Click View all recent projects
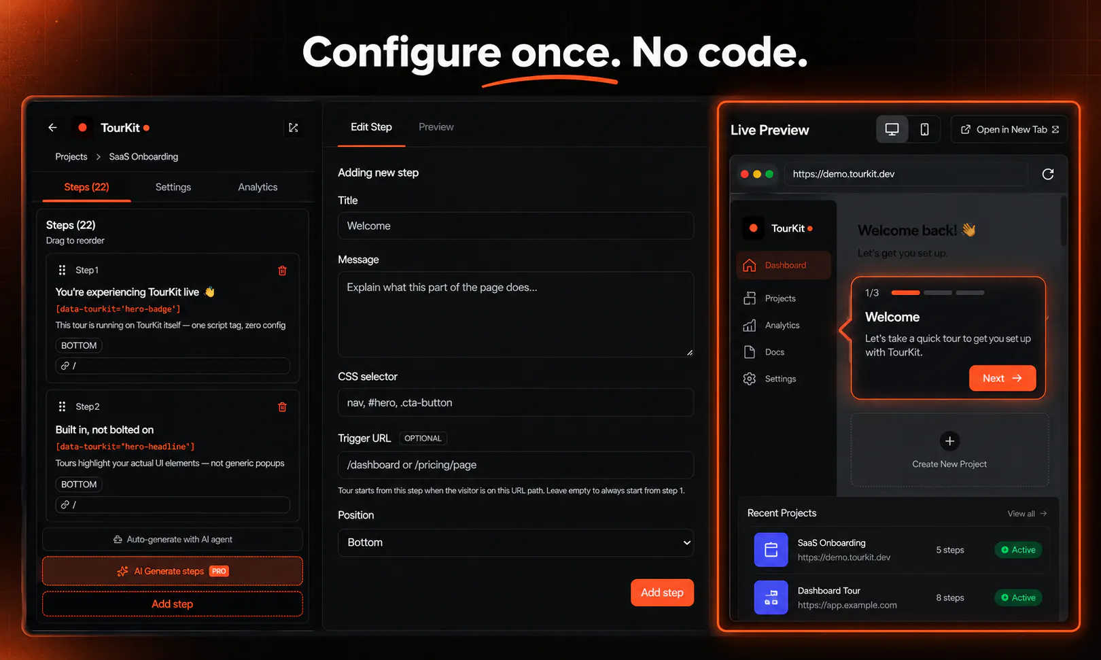This screenshot has width=1101, height=660. point(1027,514)
